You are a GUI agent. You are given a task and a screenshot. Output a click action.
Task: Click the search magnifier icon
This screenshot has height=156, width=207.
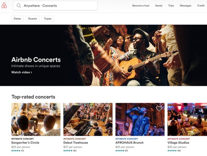[19, 6]
